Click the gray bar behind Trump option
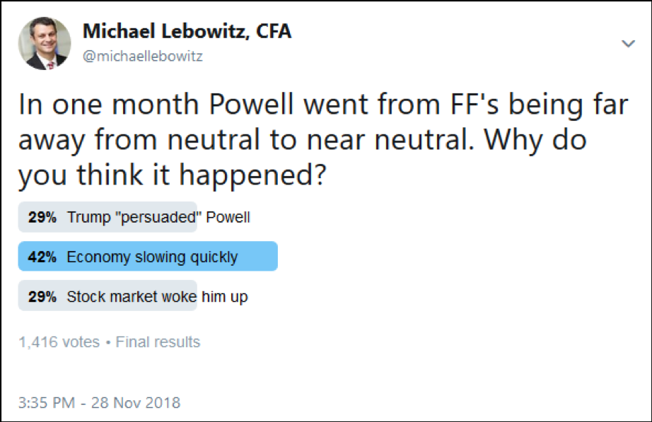This screenshot has width=652, height=422. coord(107,216)
